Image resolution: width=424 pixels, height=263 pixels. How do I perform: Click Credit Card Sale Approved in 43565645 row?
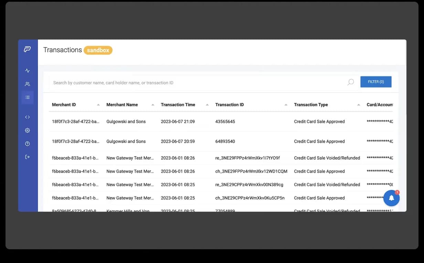pos(319,122)
